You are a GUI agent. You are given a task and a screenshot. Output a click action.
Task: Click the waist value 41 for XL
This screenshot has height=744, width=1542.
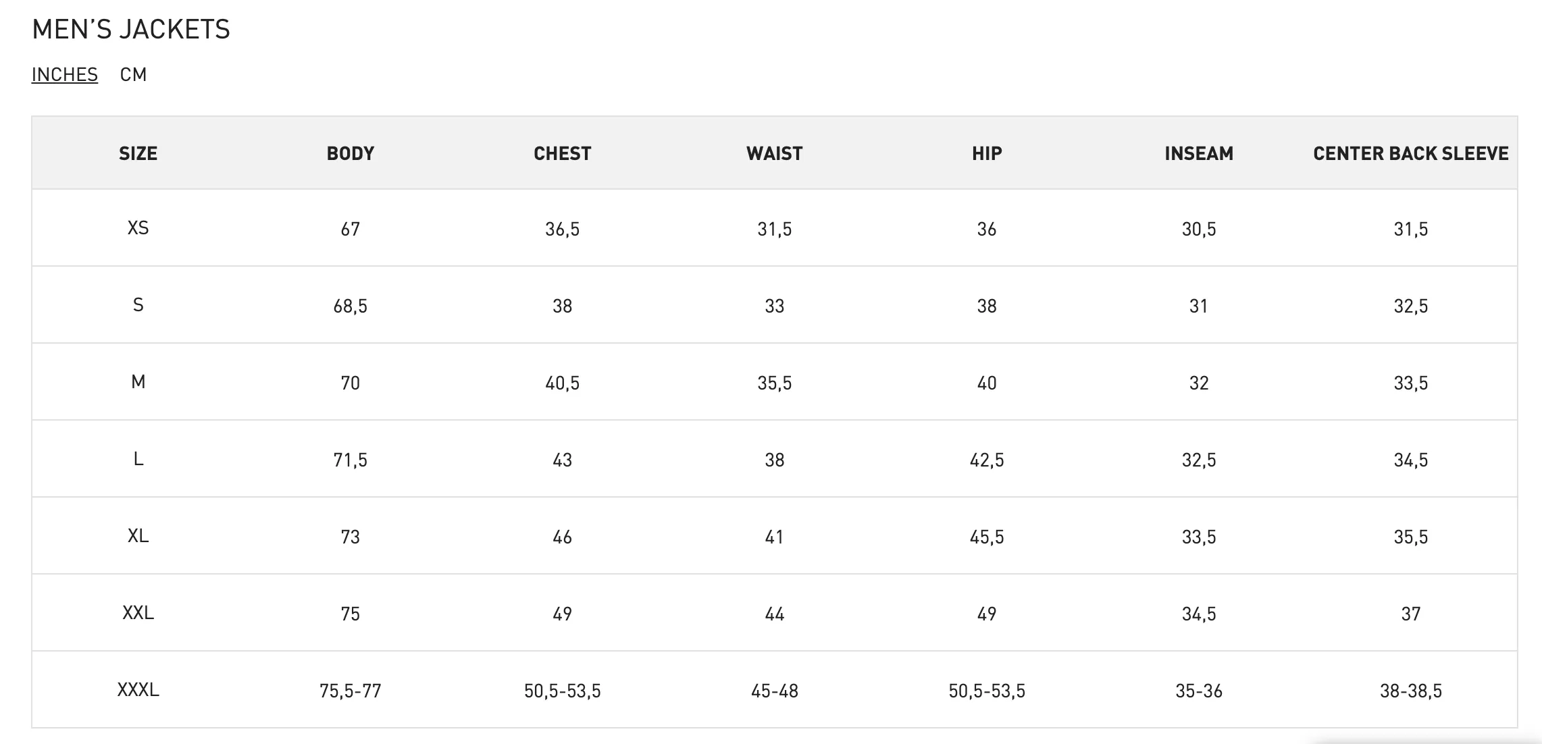pyautogui.click(x=775, y=537)
